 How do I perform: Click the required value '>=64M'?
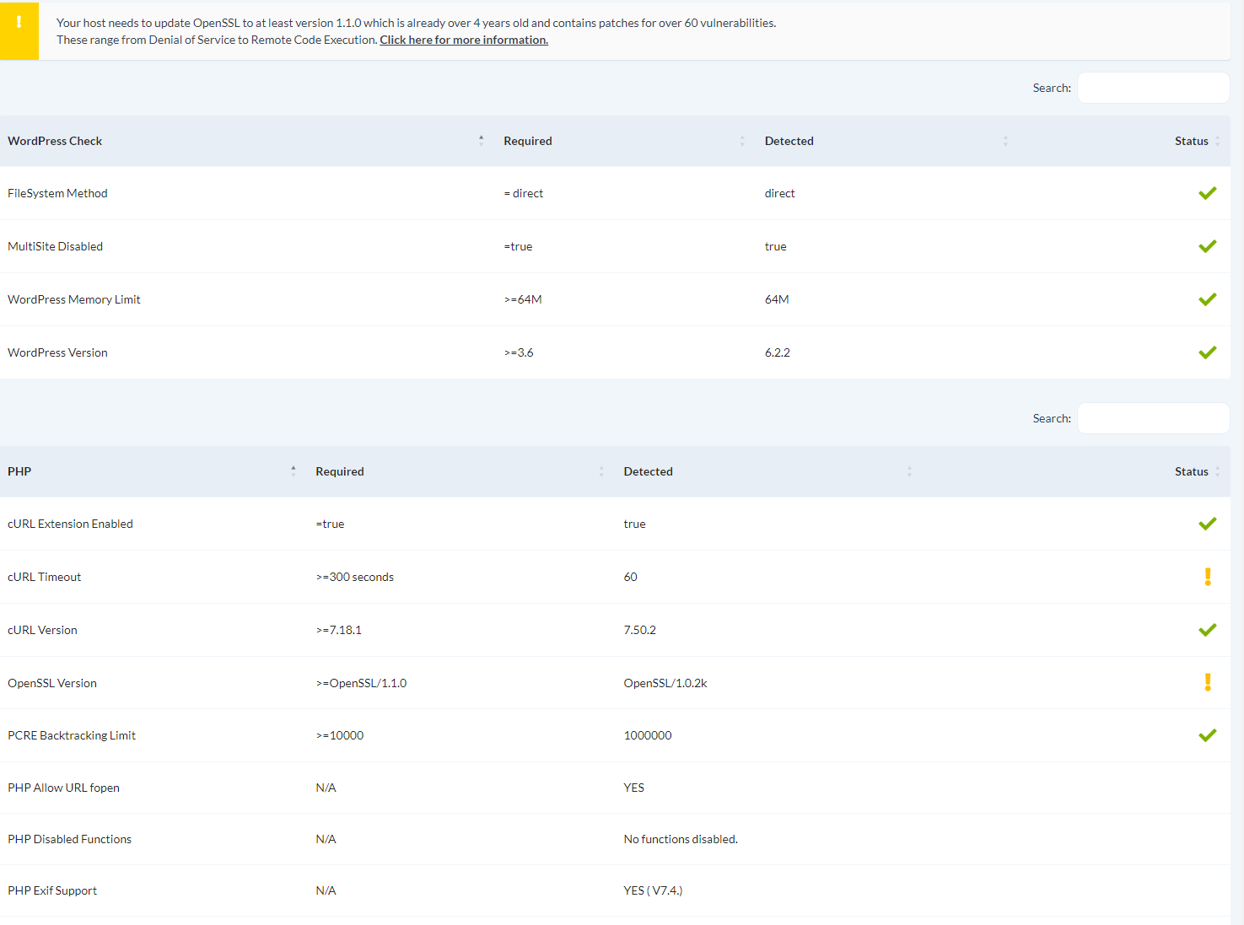click(523, 299)
